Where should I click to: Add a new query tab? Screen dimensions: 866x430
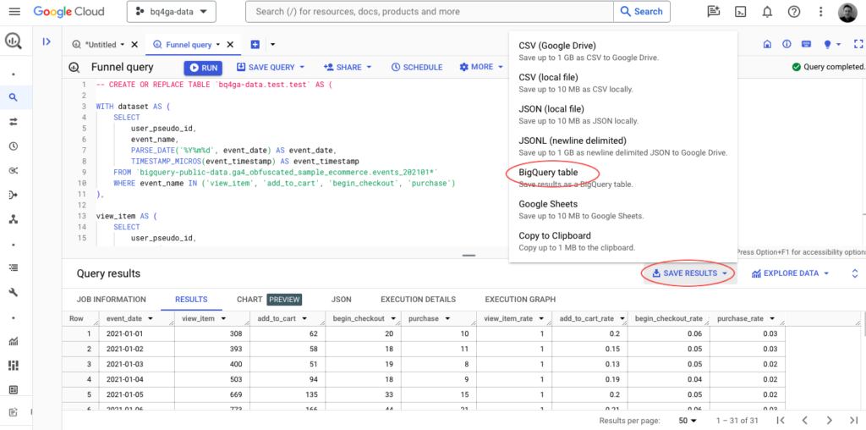(255, 45)
